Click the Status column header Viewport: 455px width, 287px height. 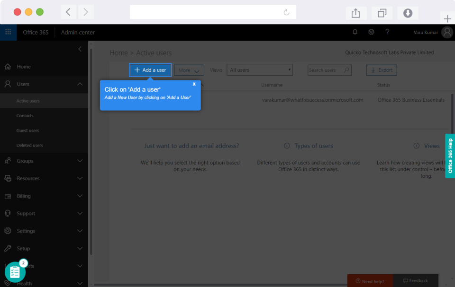coord(383,85)
